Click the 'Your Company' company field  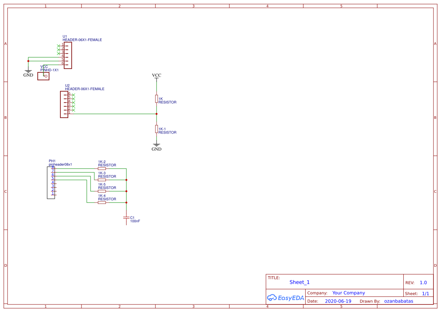click(x=349, y=293)
